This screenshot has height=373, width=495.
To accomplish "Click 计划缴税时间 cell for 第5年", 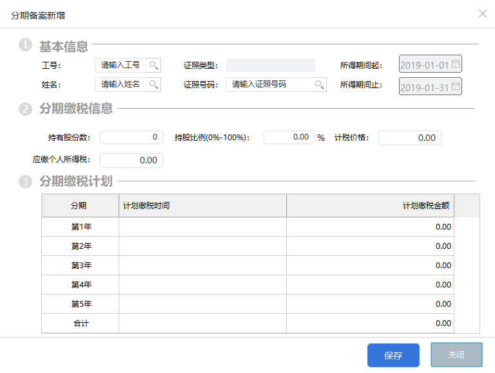I will [202, 304].
